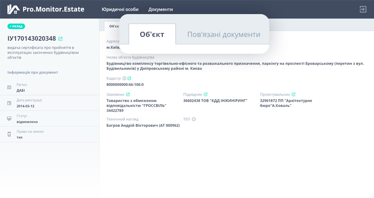This screenshot has height=198, width=374.
Task: Go back using the Назад button
Action: pyautogui.click(x=16, y=26)
